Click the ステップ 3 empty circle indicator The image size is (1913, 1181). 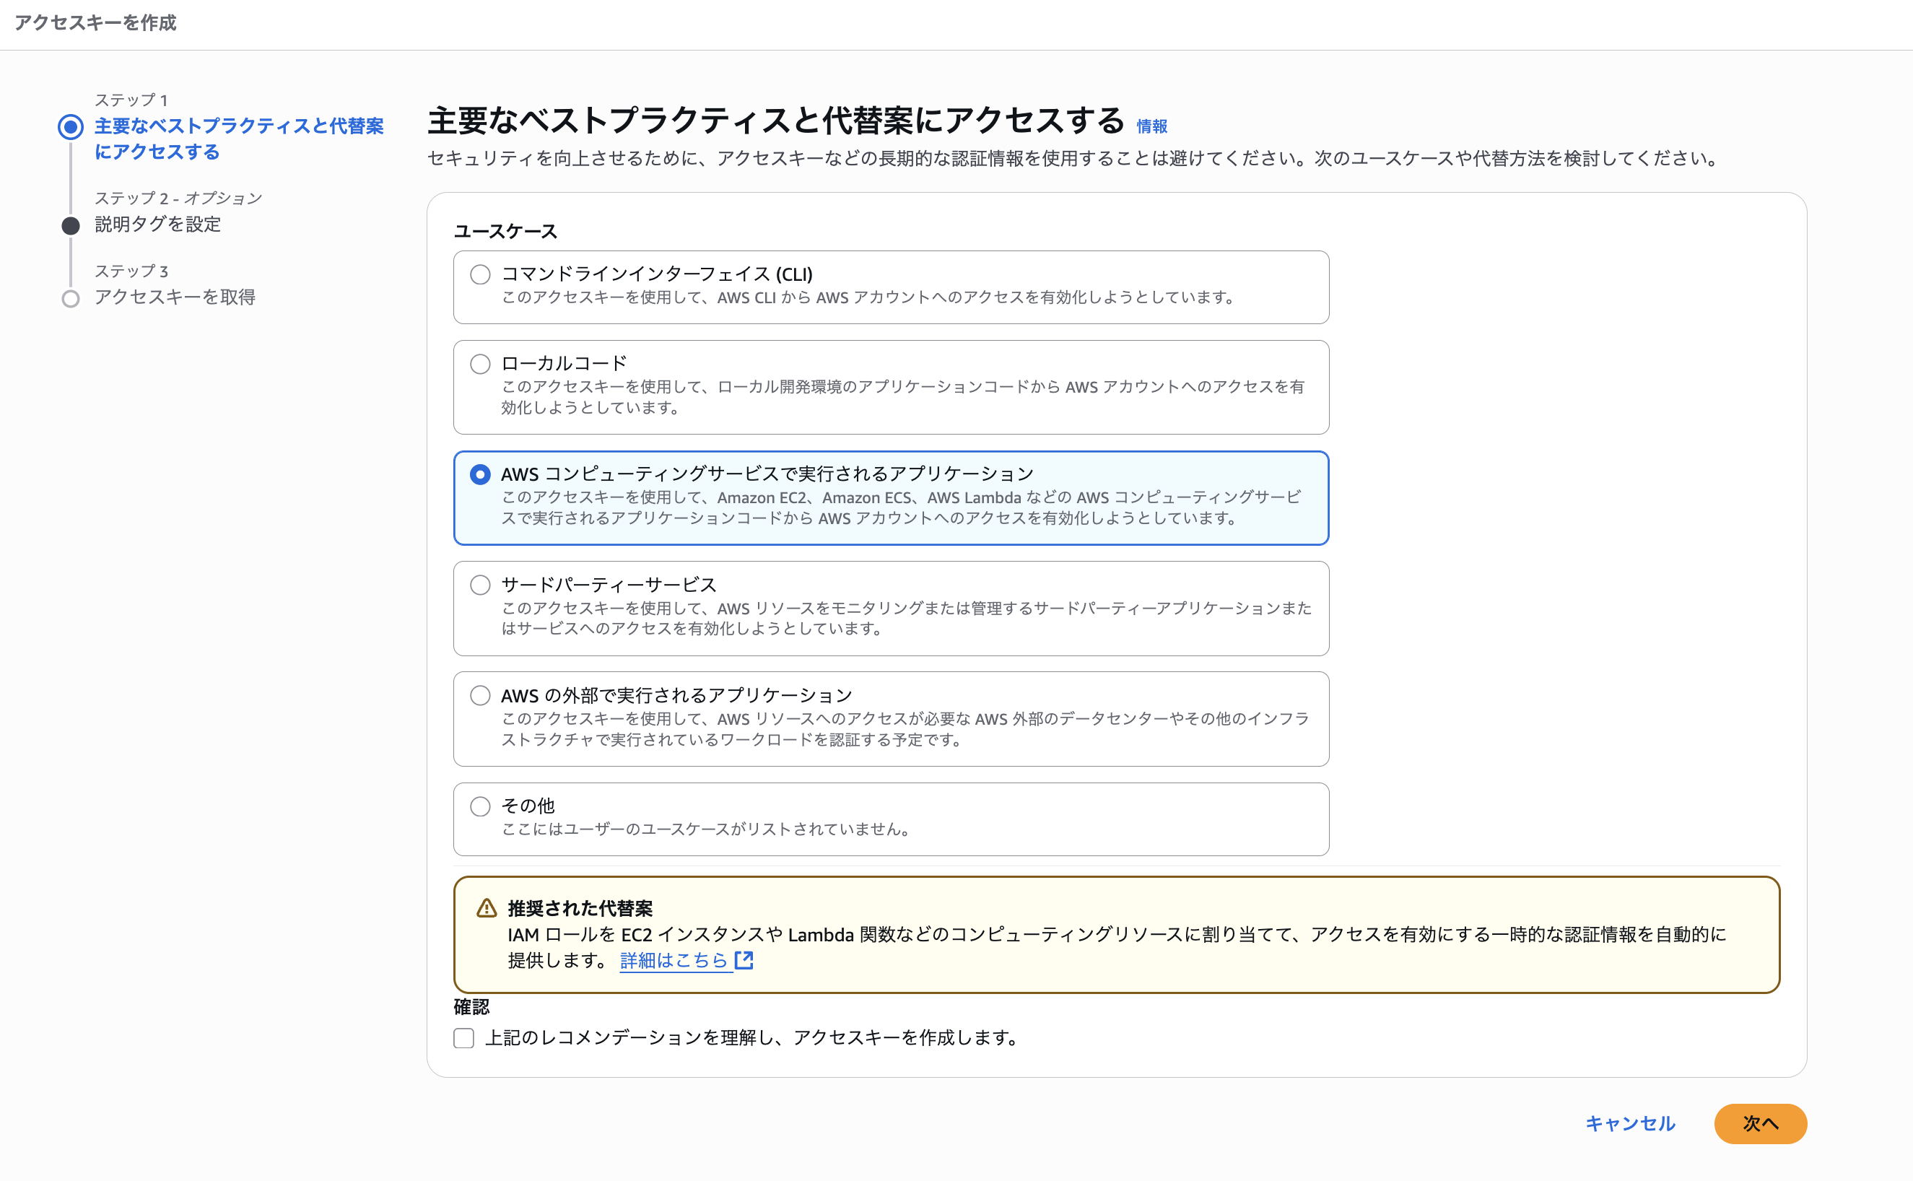[x=71, y=297]
